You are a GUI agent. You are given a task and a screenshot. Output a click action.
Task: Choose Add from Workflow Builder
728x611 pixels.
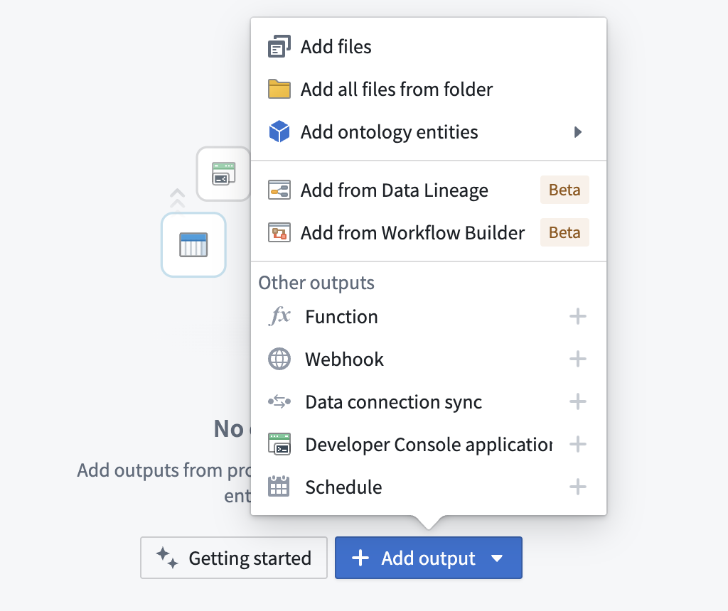(429, 232)
